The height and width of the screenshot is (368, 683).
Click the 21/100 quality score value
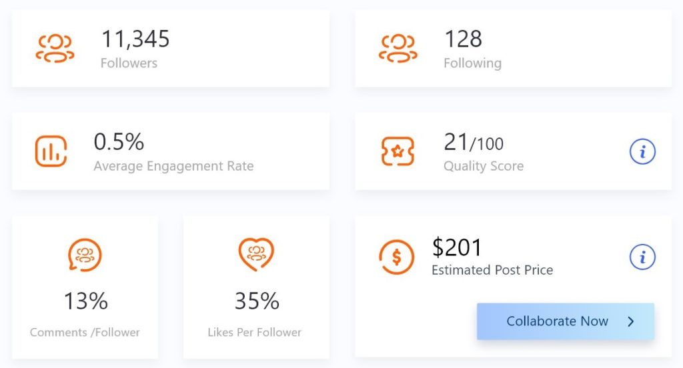[x=474, y=143]
